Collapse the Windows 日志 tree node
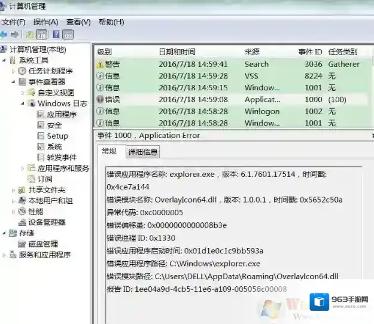The width and height of the screenshot is (374, 324). [x=23, y=103]
